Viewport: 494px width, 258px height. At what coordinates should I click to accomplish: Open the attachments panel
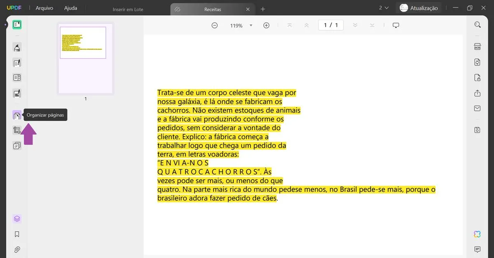(x=17, y=249)
